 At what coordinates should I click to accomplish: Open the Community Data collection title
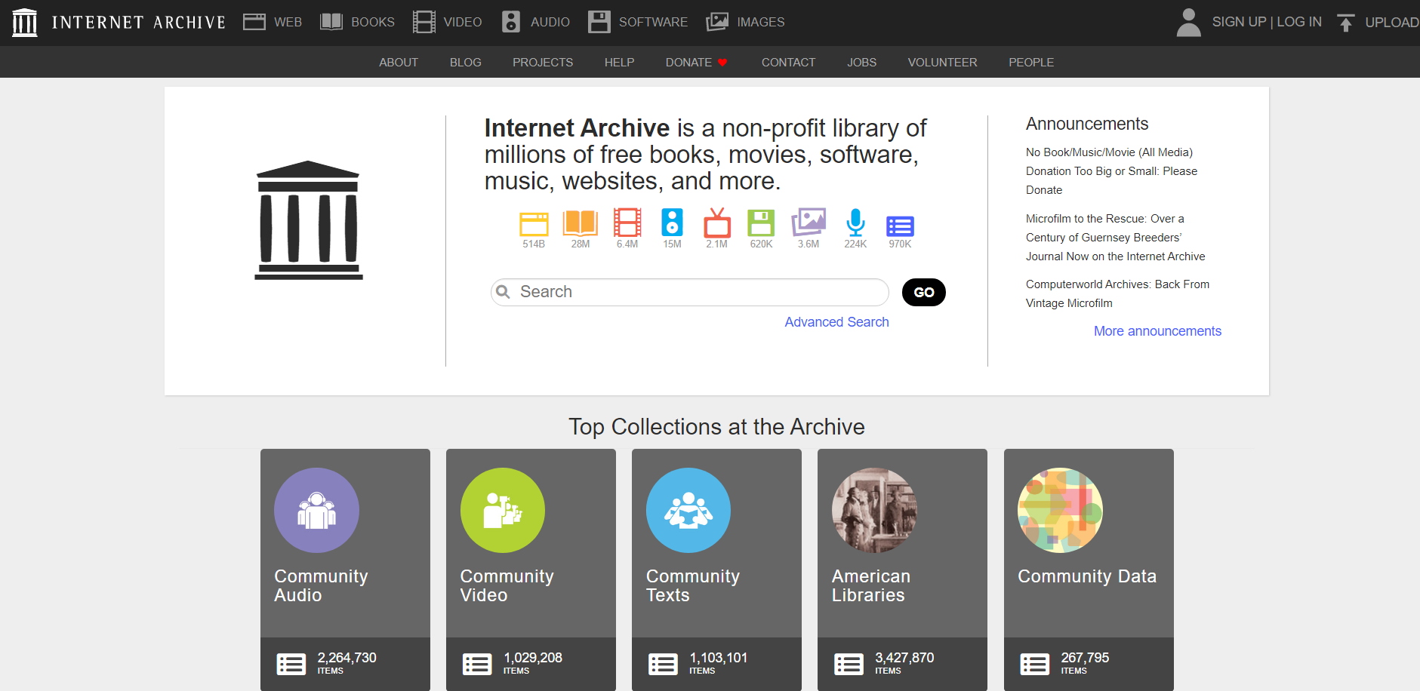click(1087, 576)
